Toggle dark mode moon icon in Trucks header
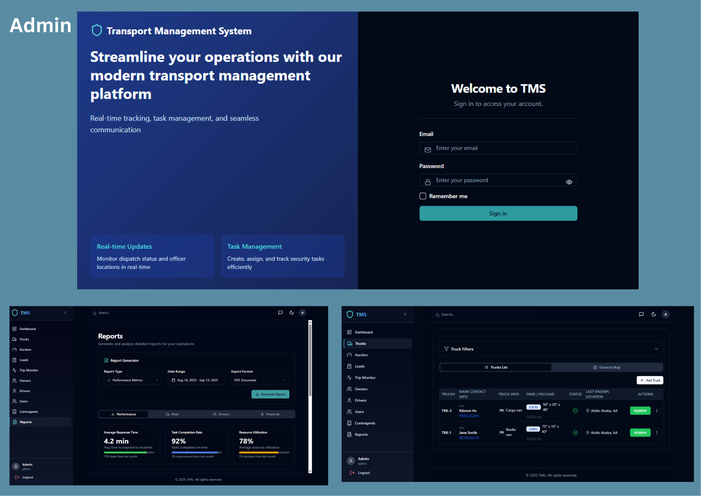The image size is (701, 496). coord(654,314)
